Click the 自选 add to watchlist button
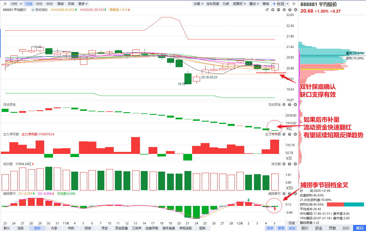Image resolution: width=366 pixels, height=231 pixels. (278, 4)
